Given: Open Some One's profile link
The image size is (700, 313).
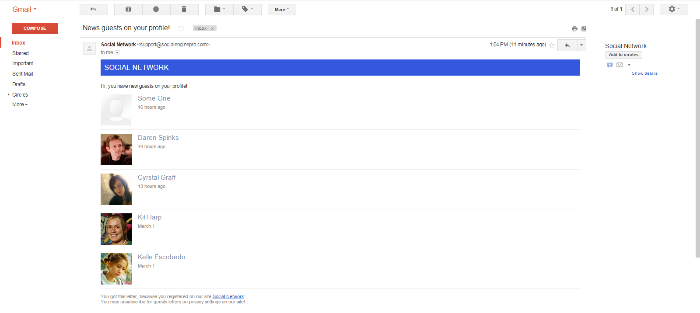Looking at the screenshot, I should pos(154,98).
